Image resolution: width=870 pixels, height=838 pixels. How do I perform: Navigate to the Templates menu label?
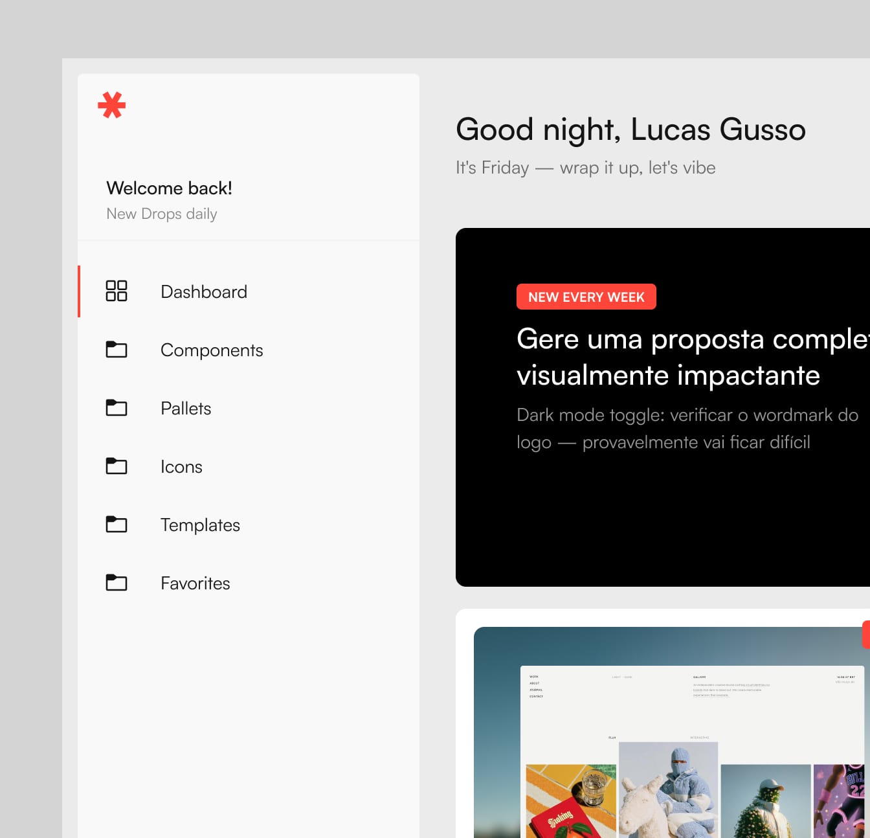[200, 525]
